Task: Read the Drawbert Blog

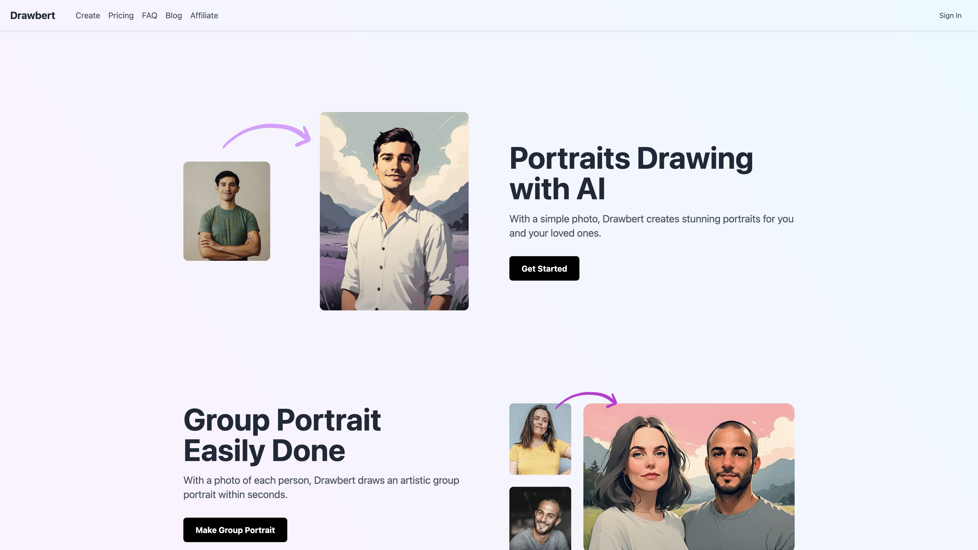Action: [x=173, y=16]
